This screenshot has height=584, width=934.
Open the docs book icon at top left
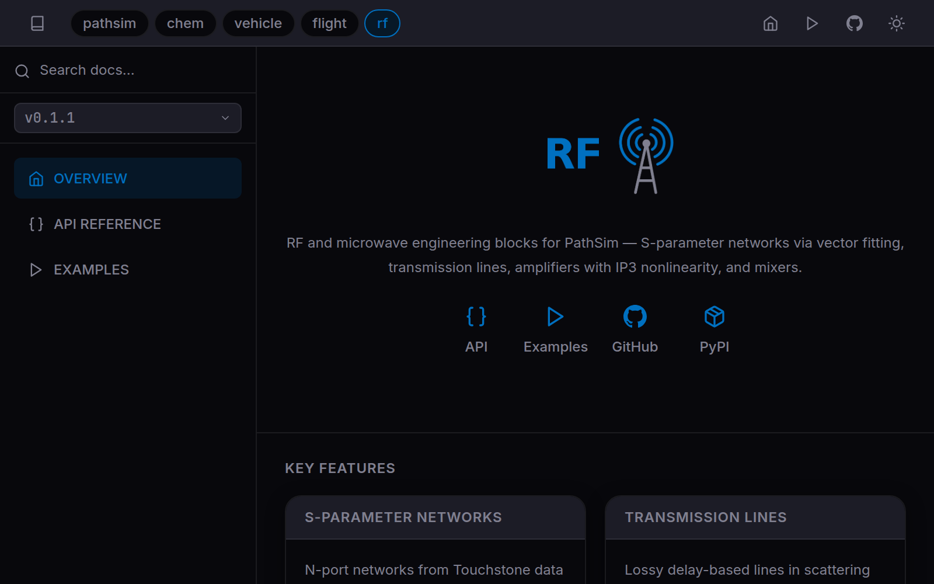pos(37,23)
